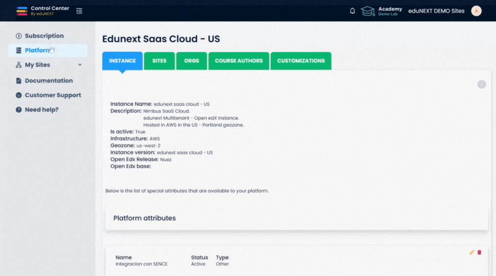Open Documentation from the sidebar

tap(49, 81)
